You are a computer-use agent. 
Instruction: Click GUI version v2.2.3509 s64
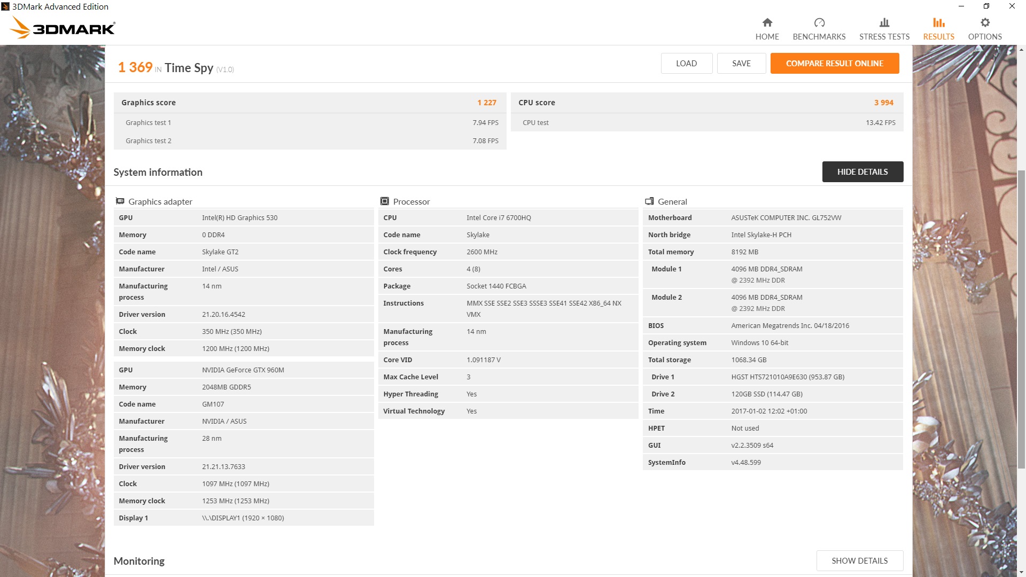[x=752, y=445]
